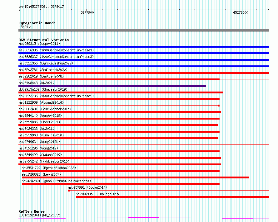Select the red bar under esv1598823 (Levy2007)

(135, 177)
